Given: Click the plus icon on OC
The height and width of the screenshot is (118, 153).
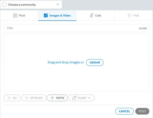Looking at the screenshot, I should coord(9,98).
